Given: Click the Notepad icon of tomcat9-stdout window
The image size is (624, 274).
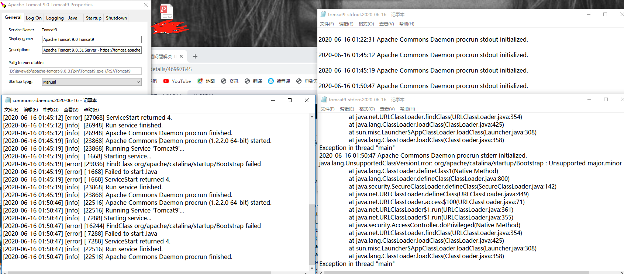Looking at the screenshot, I should 324,14.
